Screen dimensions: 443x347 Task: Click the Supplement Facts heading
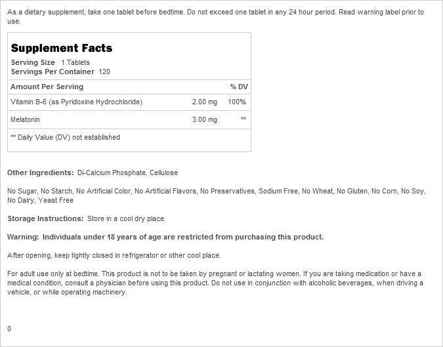click(x=62, y=49)
